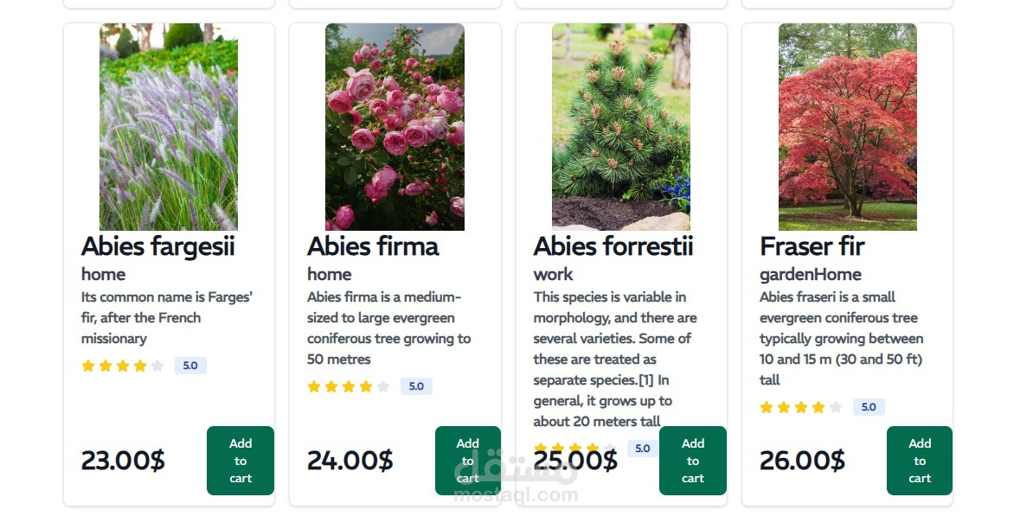Add Fraser fir to cart
The image size is (1033, 516).
(919, 461)
